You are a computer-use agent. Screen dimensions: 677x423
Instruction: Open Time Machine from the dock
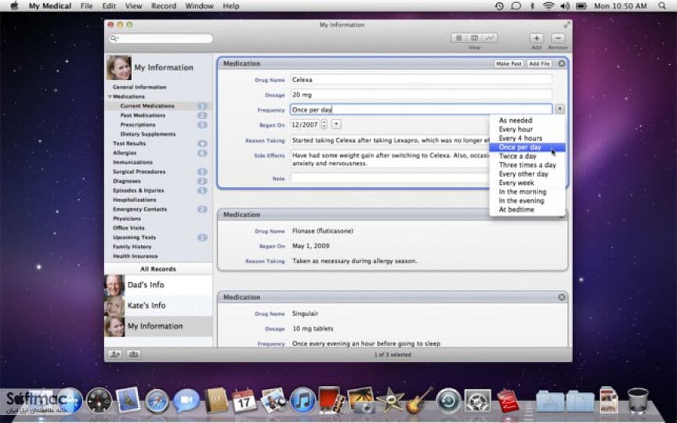(448, 401)
